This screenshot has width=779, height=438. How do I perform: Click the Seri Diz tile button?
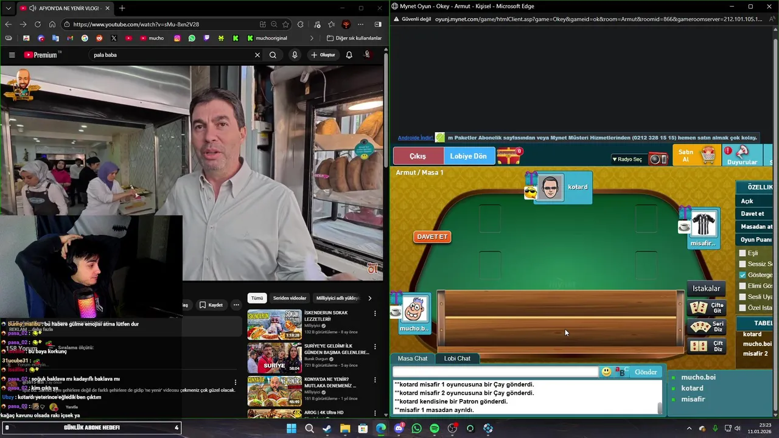pos(707,327)
